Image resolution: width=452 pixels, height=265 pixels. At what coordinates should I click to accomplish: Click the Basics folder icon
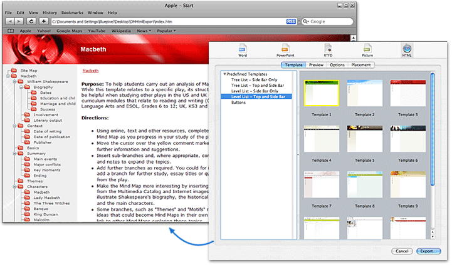click(x=21, y=147)
